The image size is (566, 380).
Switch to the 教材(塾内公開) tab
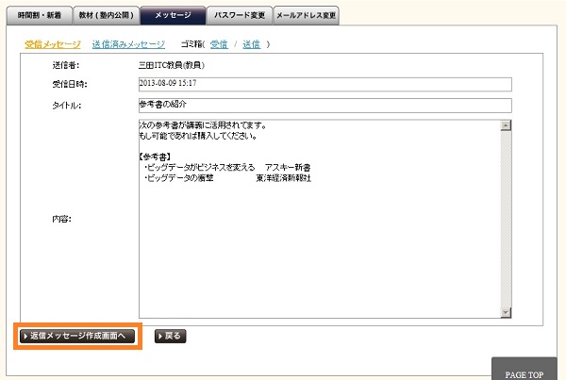pos(105,16)
